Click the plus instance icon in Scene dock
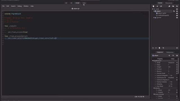180x101 pixels. [x=157, y=6]
